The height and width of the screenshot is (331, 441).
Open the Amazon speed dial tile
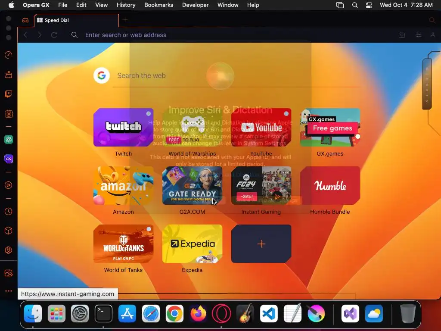(123, 185)
